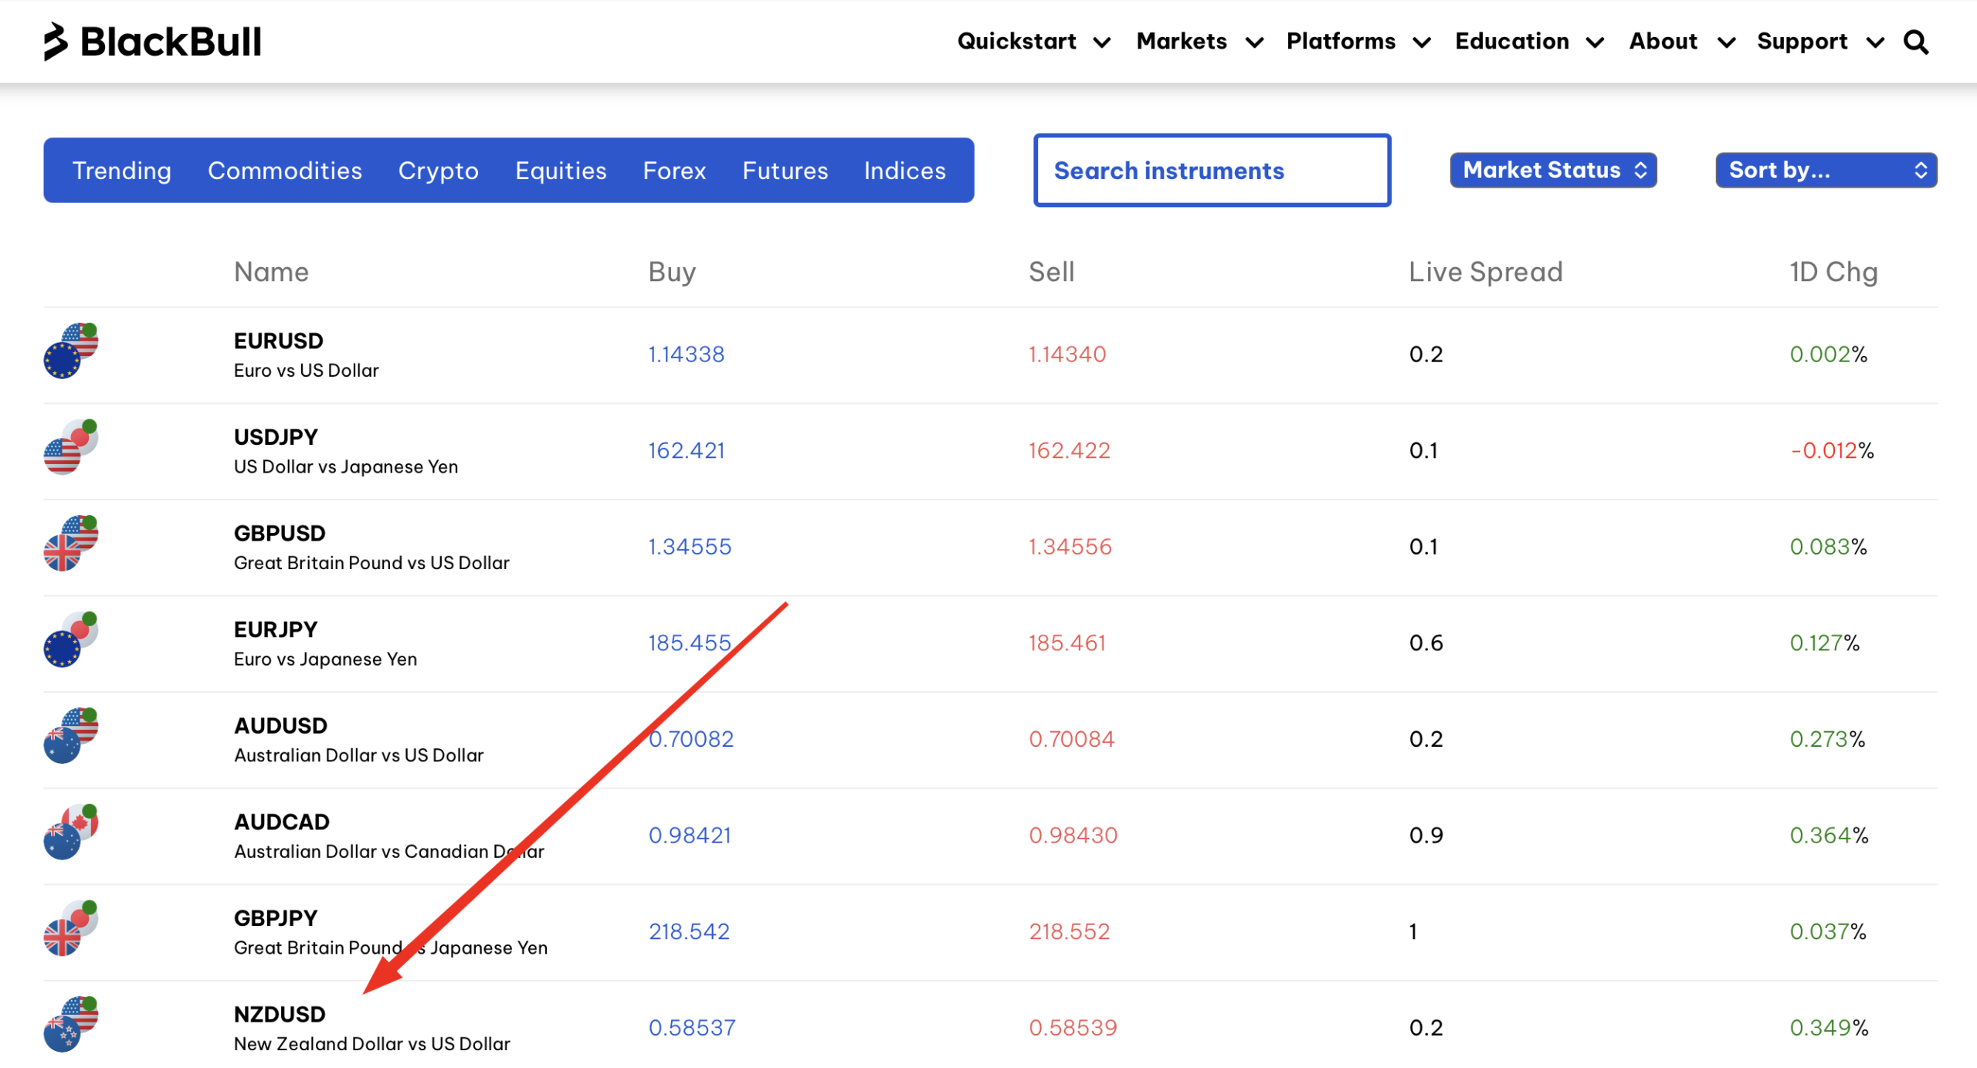Viewport: 1977px width, 1068px height.
Task: Select the EURUSD currency flag icon
Action: (x=71, y=351)
